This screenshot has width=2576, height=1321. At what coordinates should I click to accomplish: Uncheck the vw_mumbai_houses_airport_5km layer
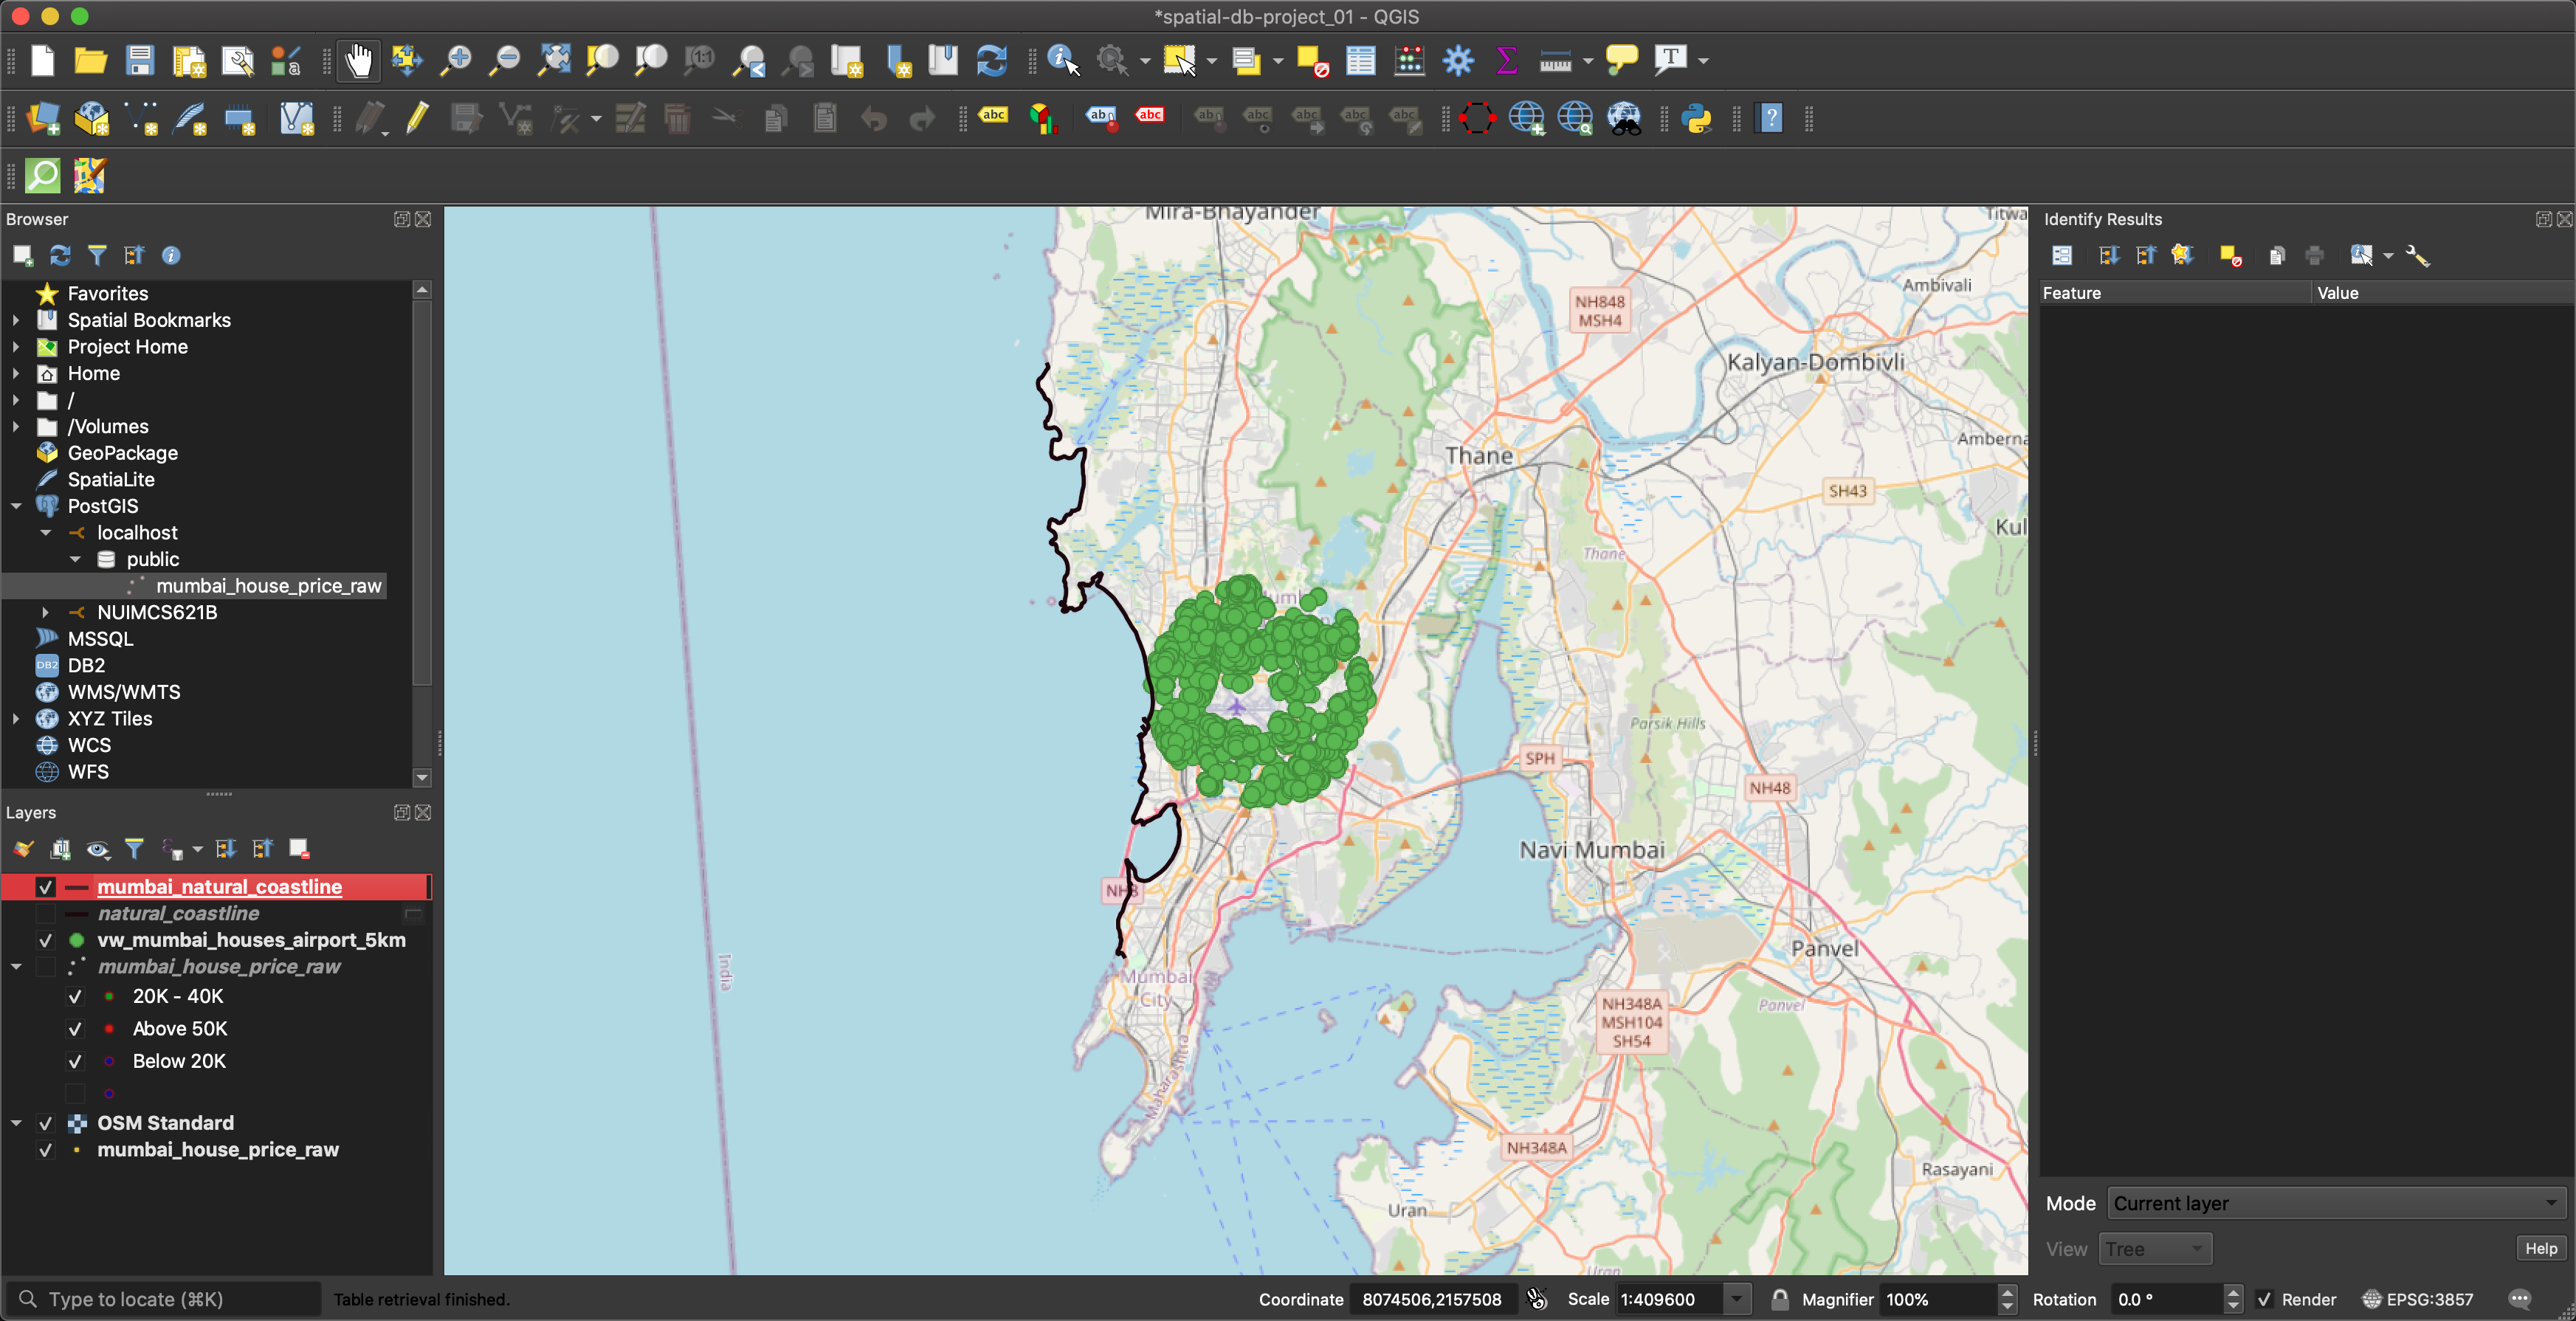[45, 940]
